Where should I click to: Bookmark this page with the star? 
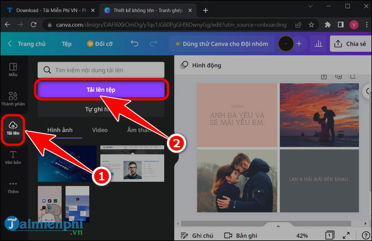tap(311, 25)
